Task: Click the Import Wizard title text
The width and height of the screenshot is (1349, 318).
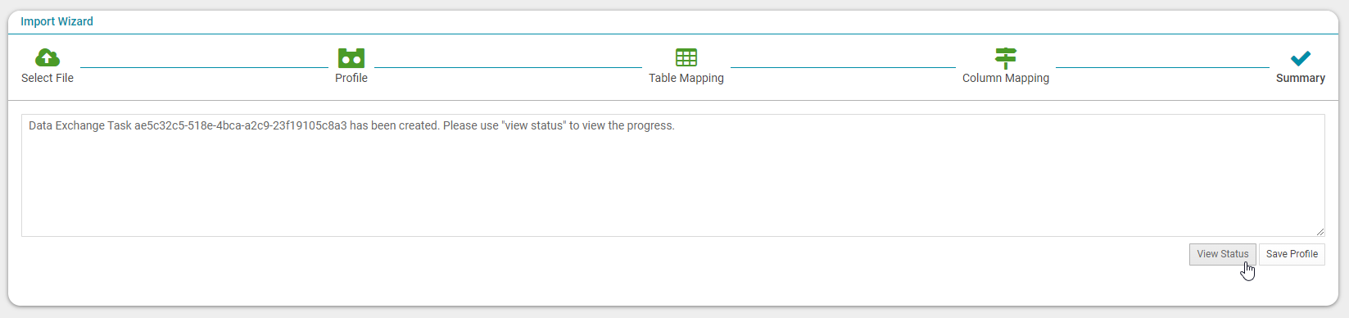Action: pos(57,21)
